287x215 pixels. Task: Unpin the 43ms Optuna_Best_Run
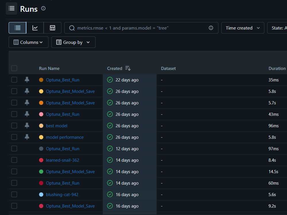point(27,114)
